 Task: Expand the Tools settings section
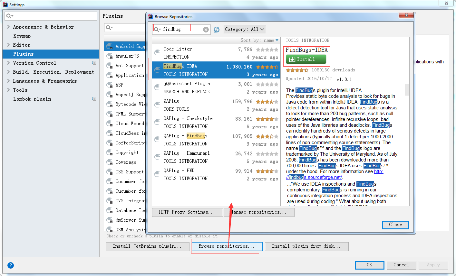8,90
